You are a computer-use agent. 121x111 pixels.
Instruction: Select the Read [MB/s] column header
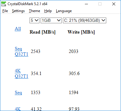pos(42,32)
